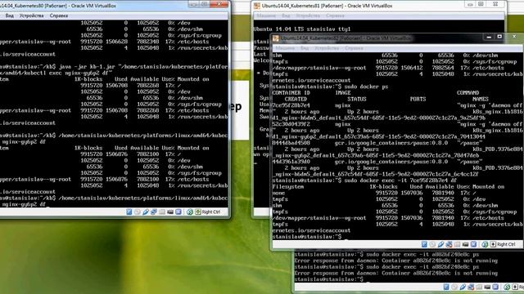Maximize the Kubernetes82 VM window
The height and width of the screenshot is (294, 524).
tap(499, 37)
